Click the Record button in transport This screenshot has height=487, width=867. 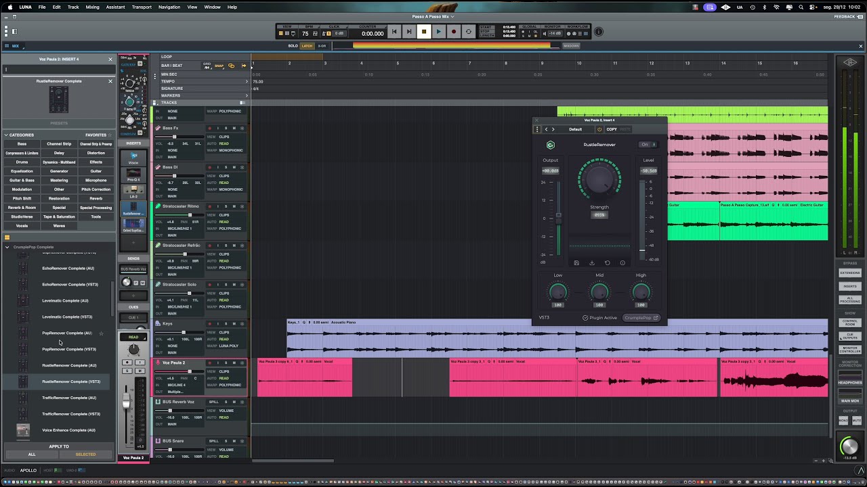[453, 32]
